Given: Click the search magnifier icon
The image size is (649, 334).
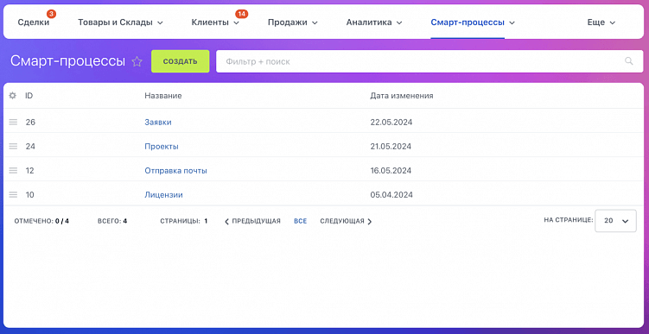Looking at the screenshot, I should [629, 61].
